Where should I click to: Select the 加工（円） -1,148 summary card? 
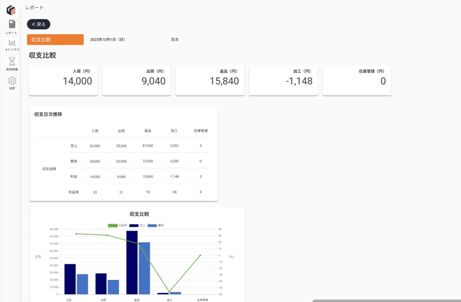point(283,81)
